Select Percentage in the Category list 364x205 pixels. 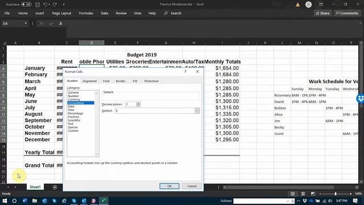[x=76, y=113]
